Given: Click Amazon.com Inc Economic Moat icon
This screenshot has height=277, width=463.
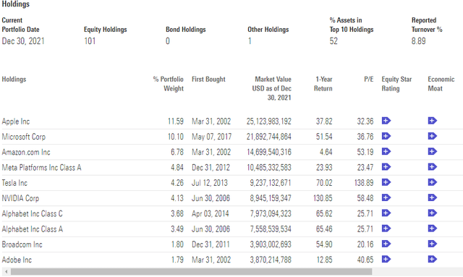Looking at the screenshot, I should [432, 151].
